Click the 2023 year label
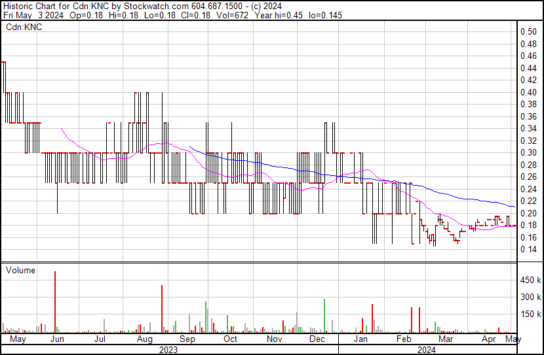The image size is (544, 355). [168, 349]
